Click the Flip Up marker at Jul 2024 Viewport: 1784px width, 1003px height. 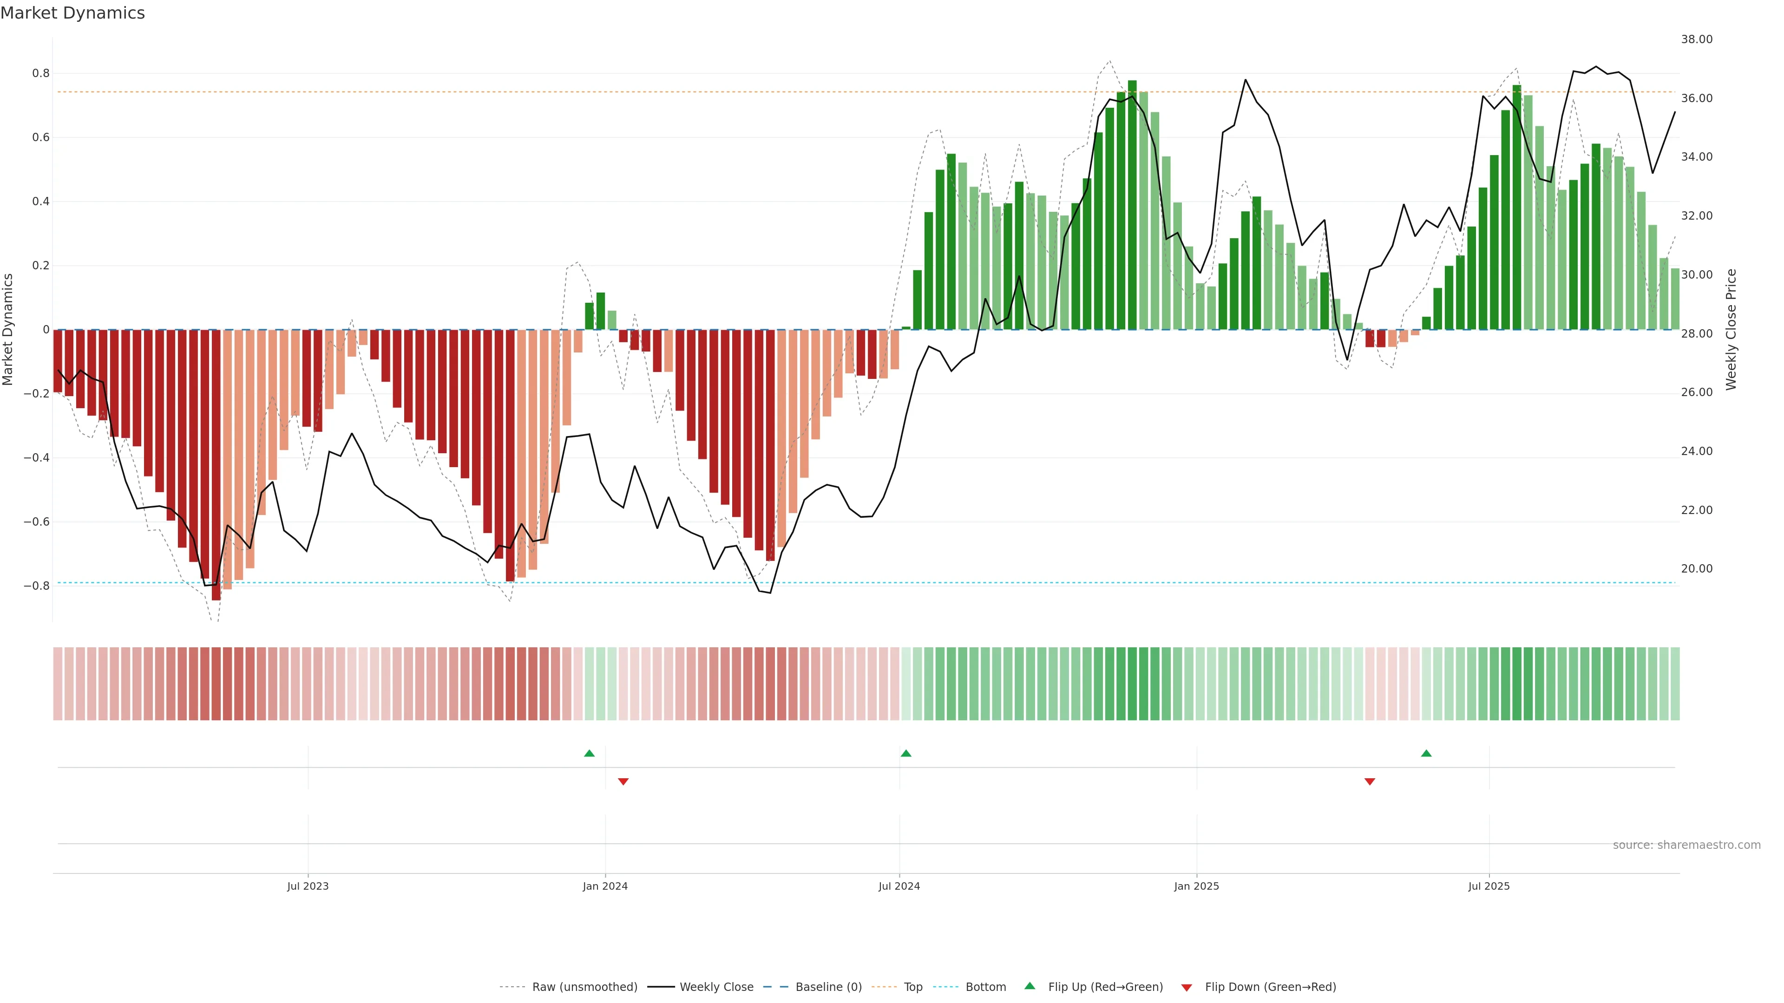906,753
